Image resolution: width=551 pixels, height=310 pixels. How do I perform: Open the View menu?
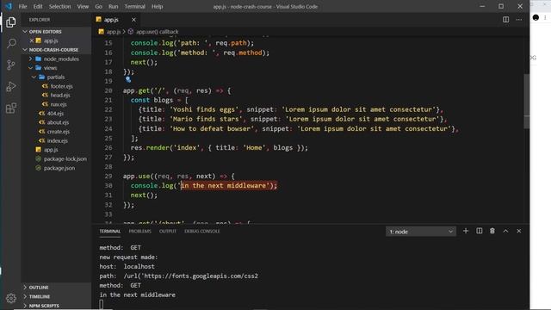83,6
